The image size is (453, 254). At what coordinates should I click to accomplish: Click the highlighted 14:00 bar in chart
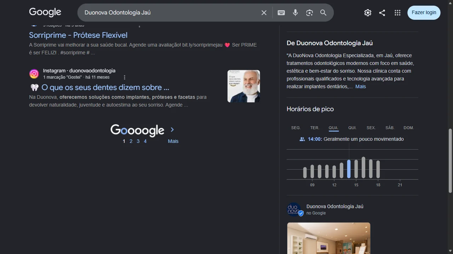[349, 169]
